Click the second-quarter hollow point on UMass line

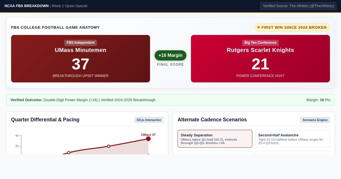click(69, 153)
